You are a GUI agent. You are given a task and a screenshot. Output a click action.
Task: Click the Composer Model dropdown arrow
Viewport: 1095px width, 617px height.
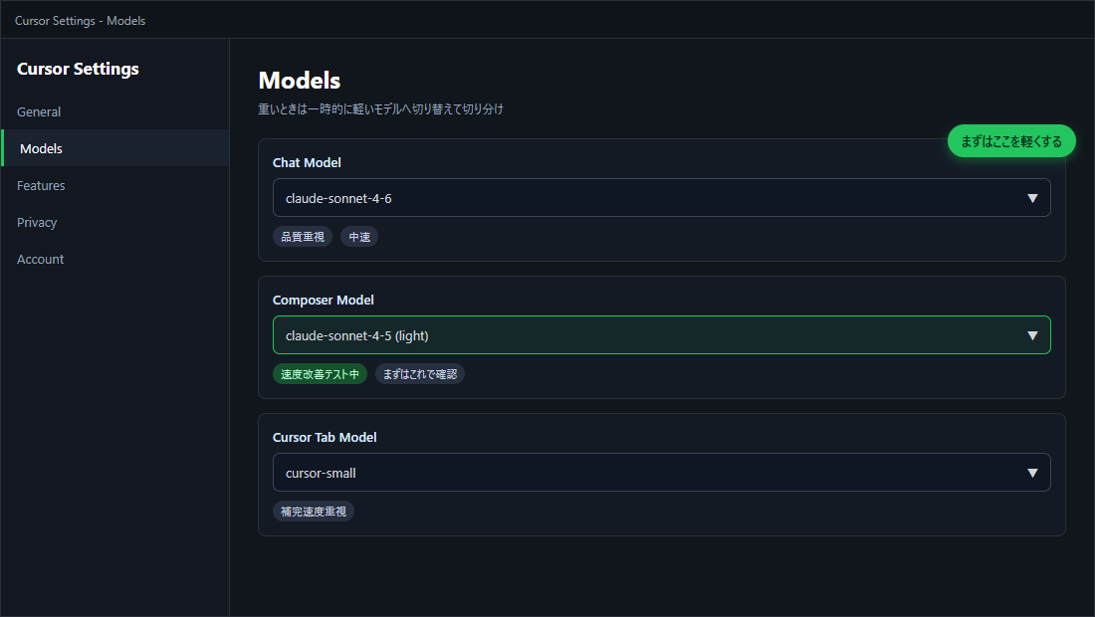coord(1032,335)
